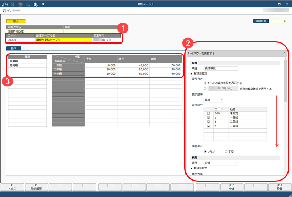
Task: Click the Outlook-style icon in title bar
Action: click(x=36, y=4)
